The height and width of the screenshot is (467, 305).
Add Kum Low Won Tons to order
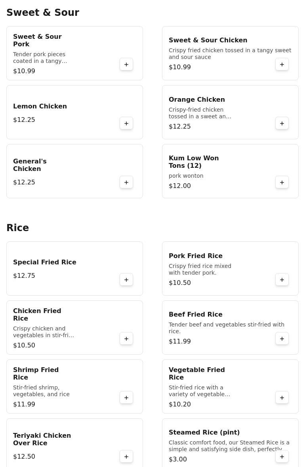pyautogui.click(x=282, y=182)
